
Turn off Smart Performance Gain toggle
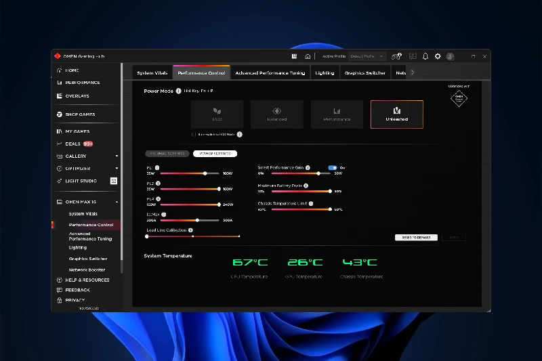333,167
